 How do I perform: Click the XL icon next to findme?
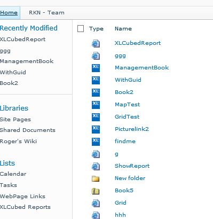(x=96, y=142)
